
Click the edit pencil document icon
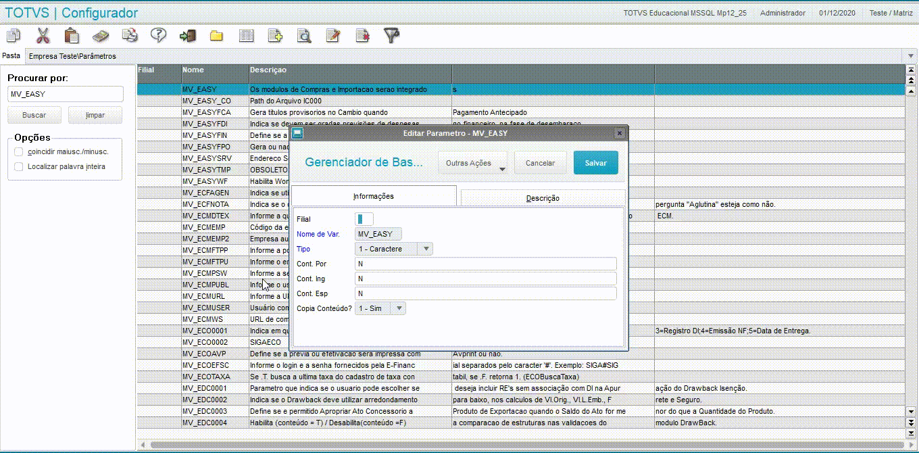coord(332,35)
